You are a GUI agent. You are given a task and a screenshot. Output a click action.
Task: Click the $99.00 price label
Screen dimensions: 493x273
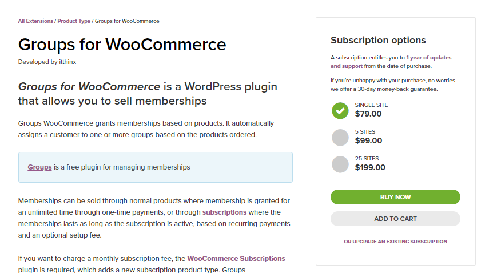pyautogui.click(x=368, y=140)
